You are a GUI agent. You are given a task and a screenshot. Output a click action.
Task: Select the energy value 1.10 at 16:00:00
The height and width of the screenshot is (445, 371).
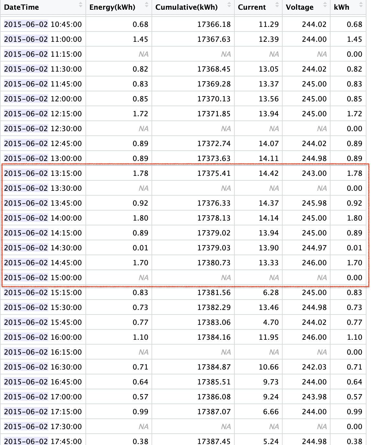(x=141, y=337)
